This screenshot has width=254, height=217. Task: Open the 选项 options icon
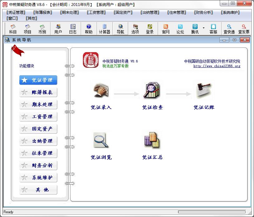click(135, 29)
